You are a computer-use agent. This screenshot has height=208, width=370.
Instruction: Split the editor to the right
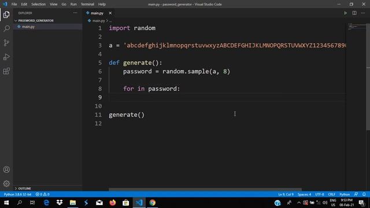coord(354,13)
